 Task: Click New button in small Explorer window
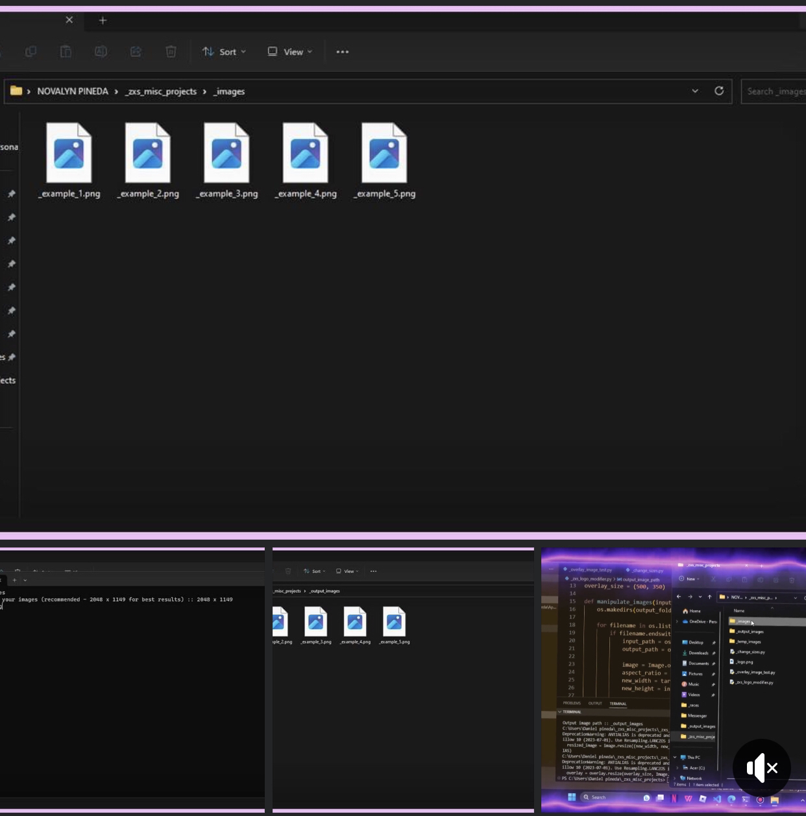689,579
